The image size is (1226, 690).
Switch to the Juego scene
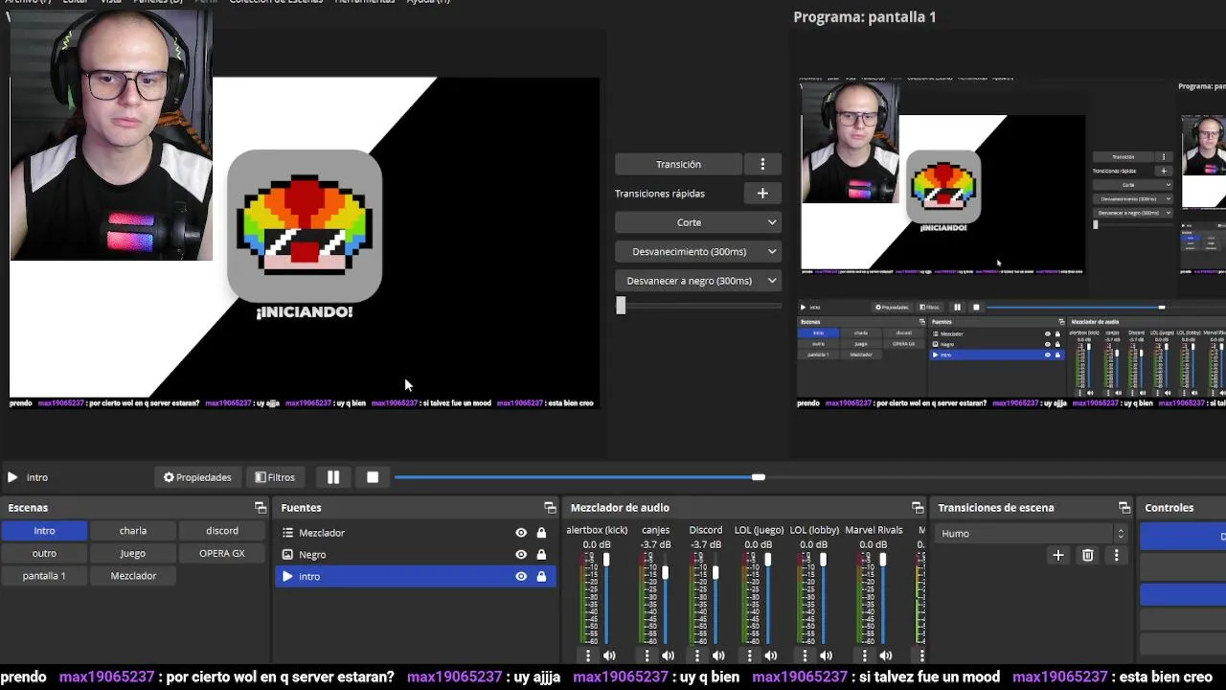133,553
